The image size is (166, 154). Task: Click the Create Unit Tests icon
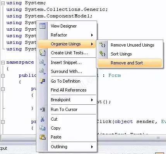coord(42,53)
